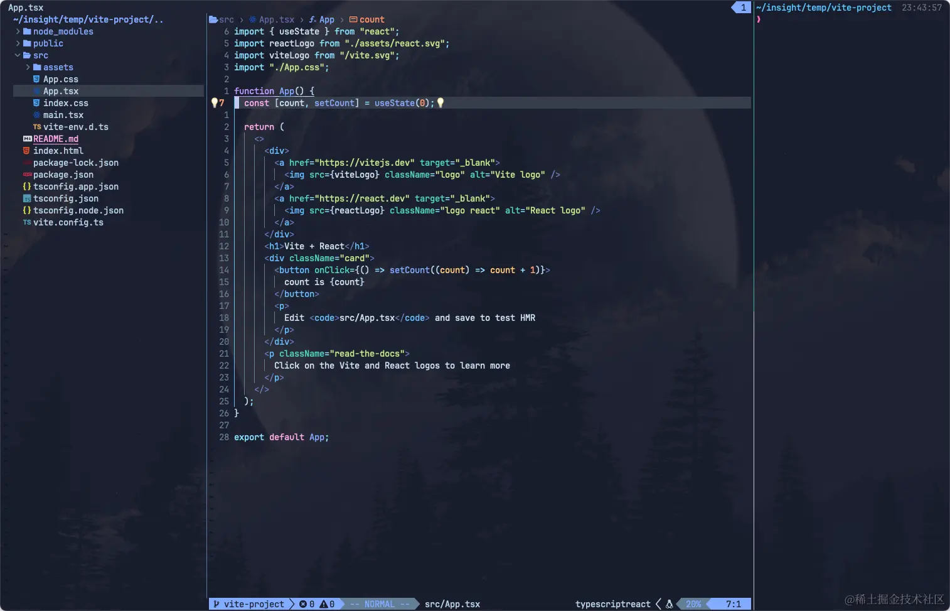Screen dimensions: 950x611
Task: Click the 20% scroll progress indicator
Action: (x=693, y=604)
